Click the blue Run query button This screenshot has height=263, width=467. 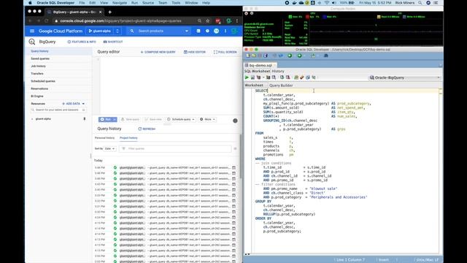[x=105, y=119]
